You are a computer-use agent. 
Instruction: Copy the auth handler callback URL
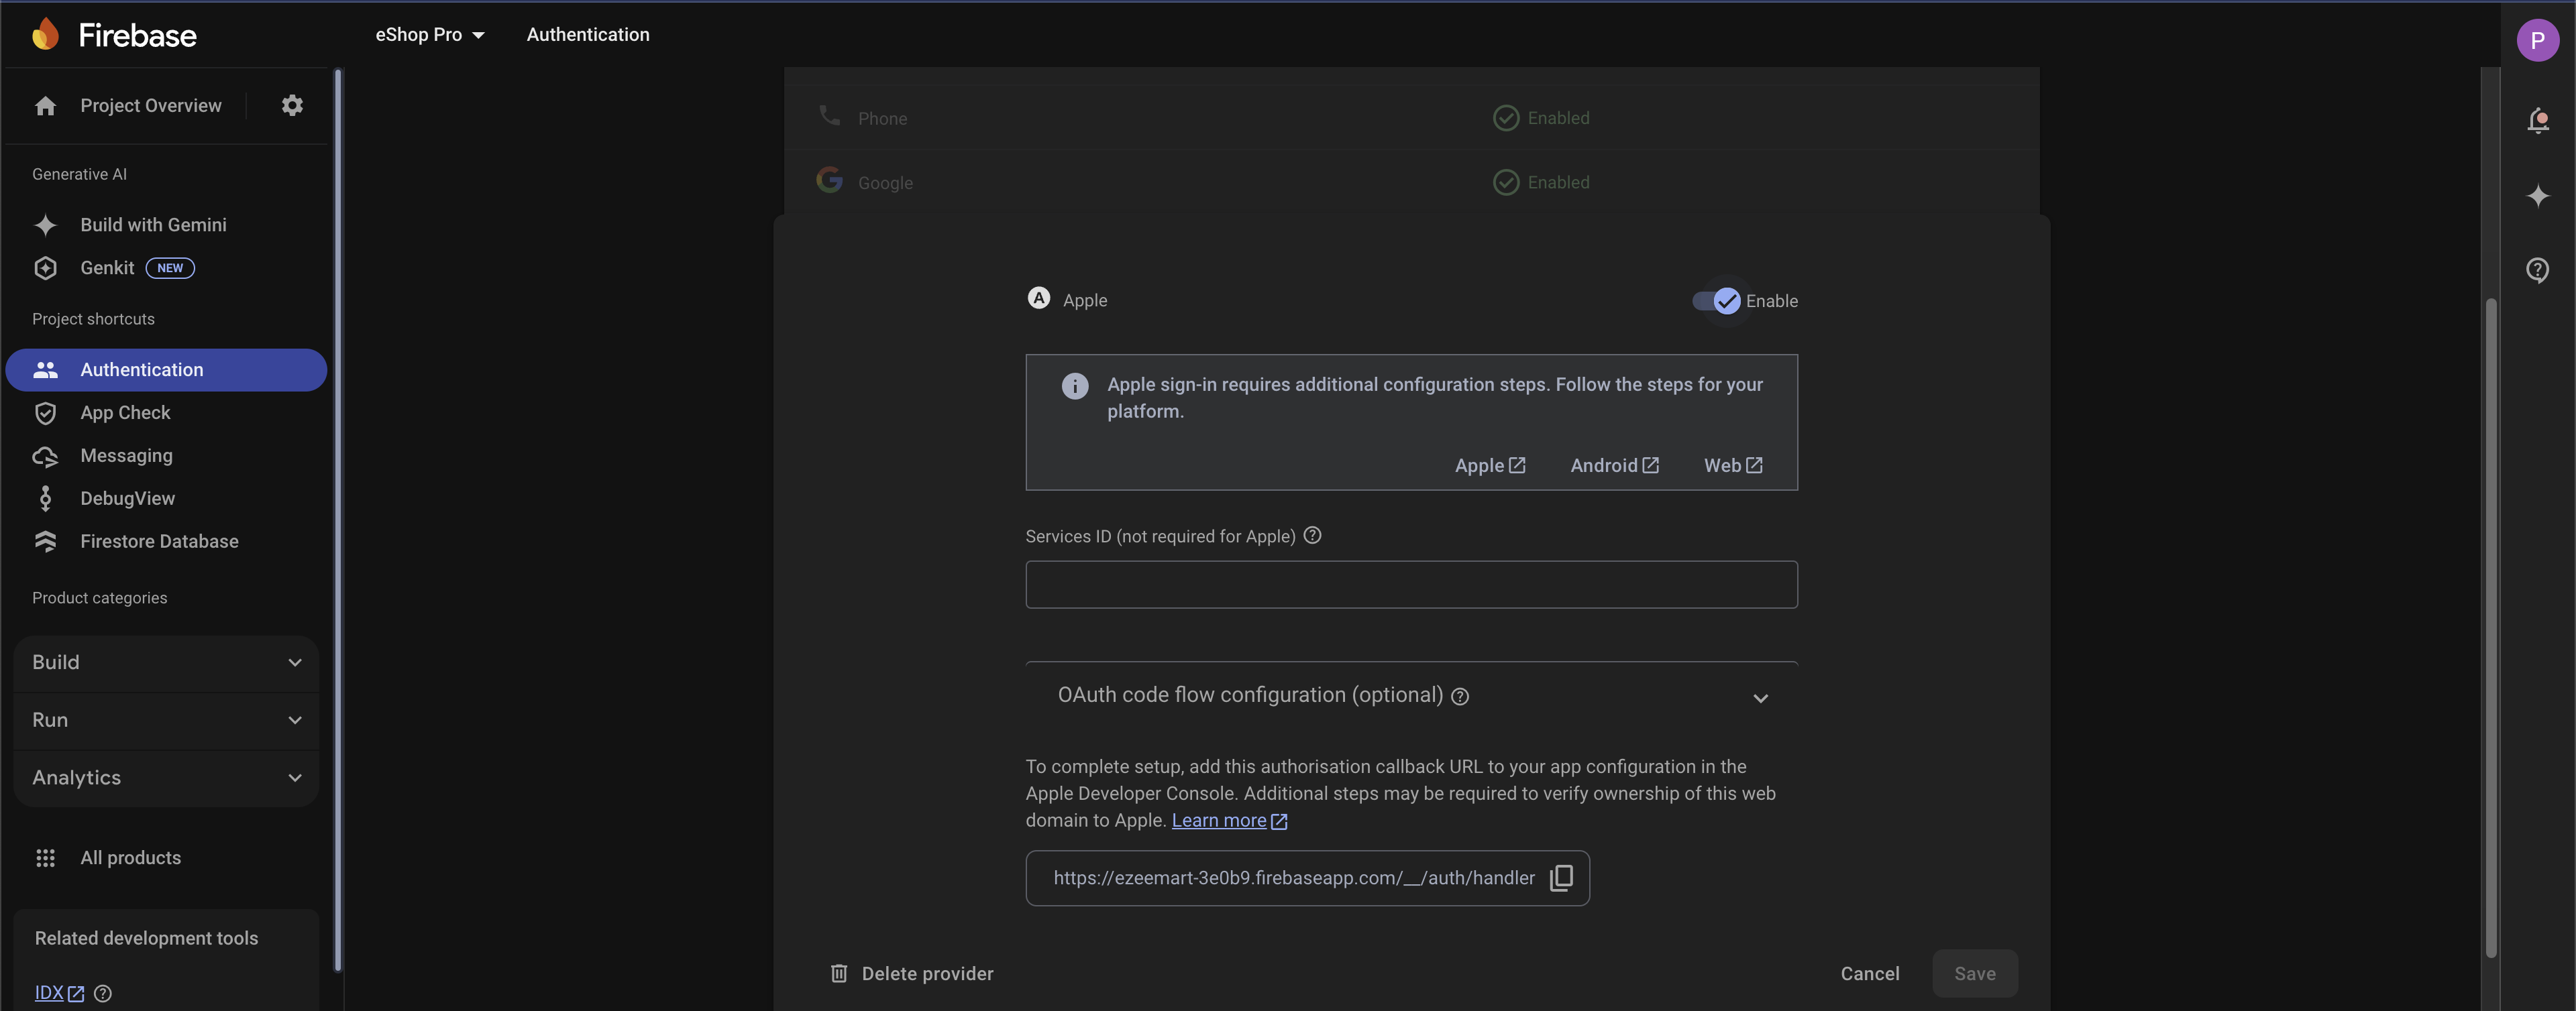pos(1561,877)
